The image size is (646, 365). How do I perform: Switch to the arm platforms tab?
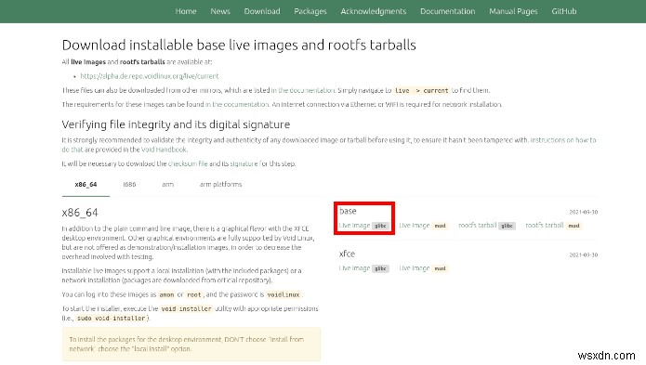(220, 184)
